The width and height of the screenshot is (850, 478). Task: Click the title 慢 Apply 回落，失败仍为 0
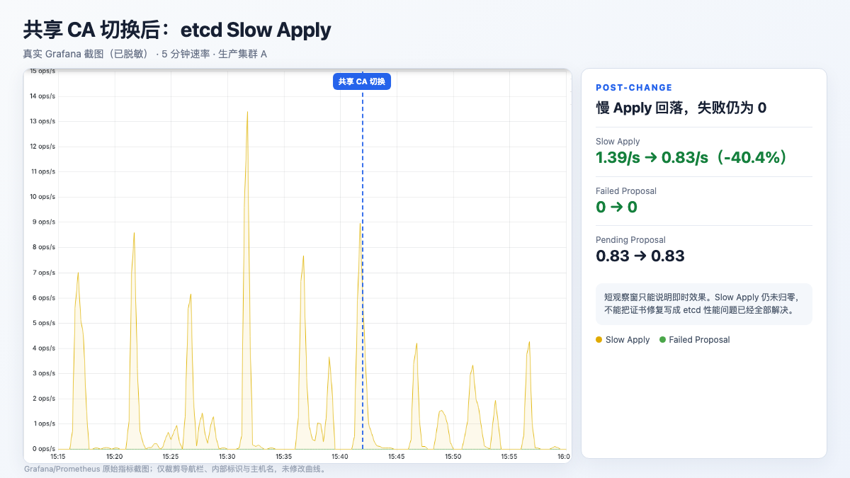pyautogui.click(x=681, y=108)
